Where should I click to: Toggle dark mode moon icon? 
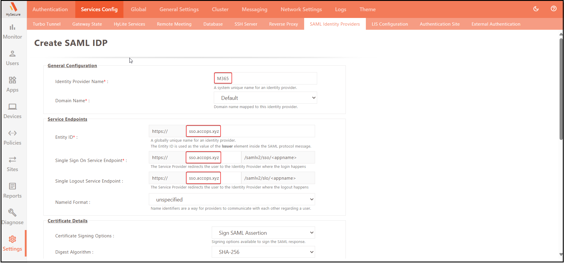tap(536, 9)
